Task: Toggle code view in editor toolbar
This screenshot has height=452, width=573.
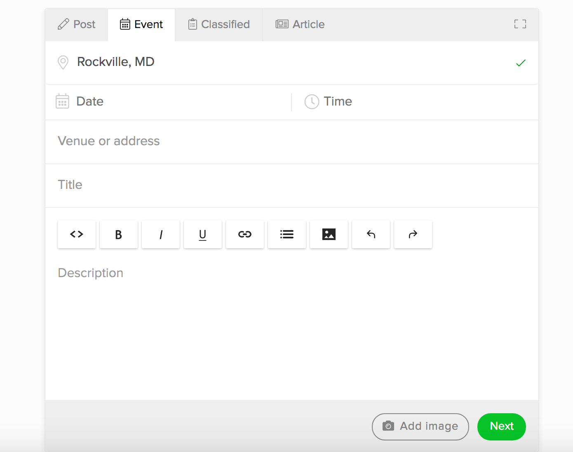Action: click(77, 234)
